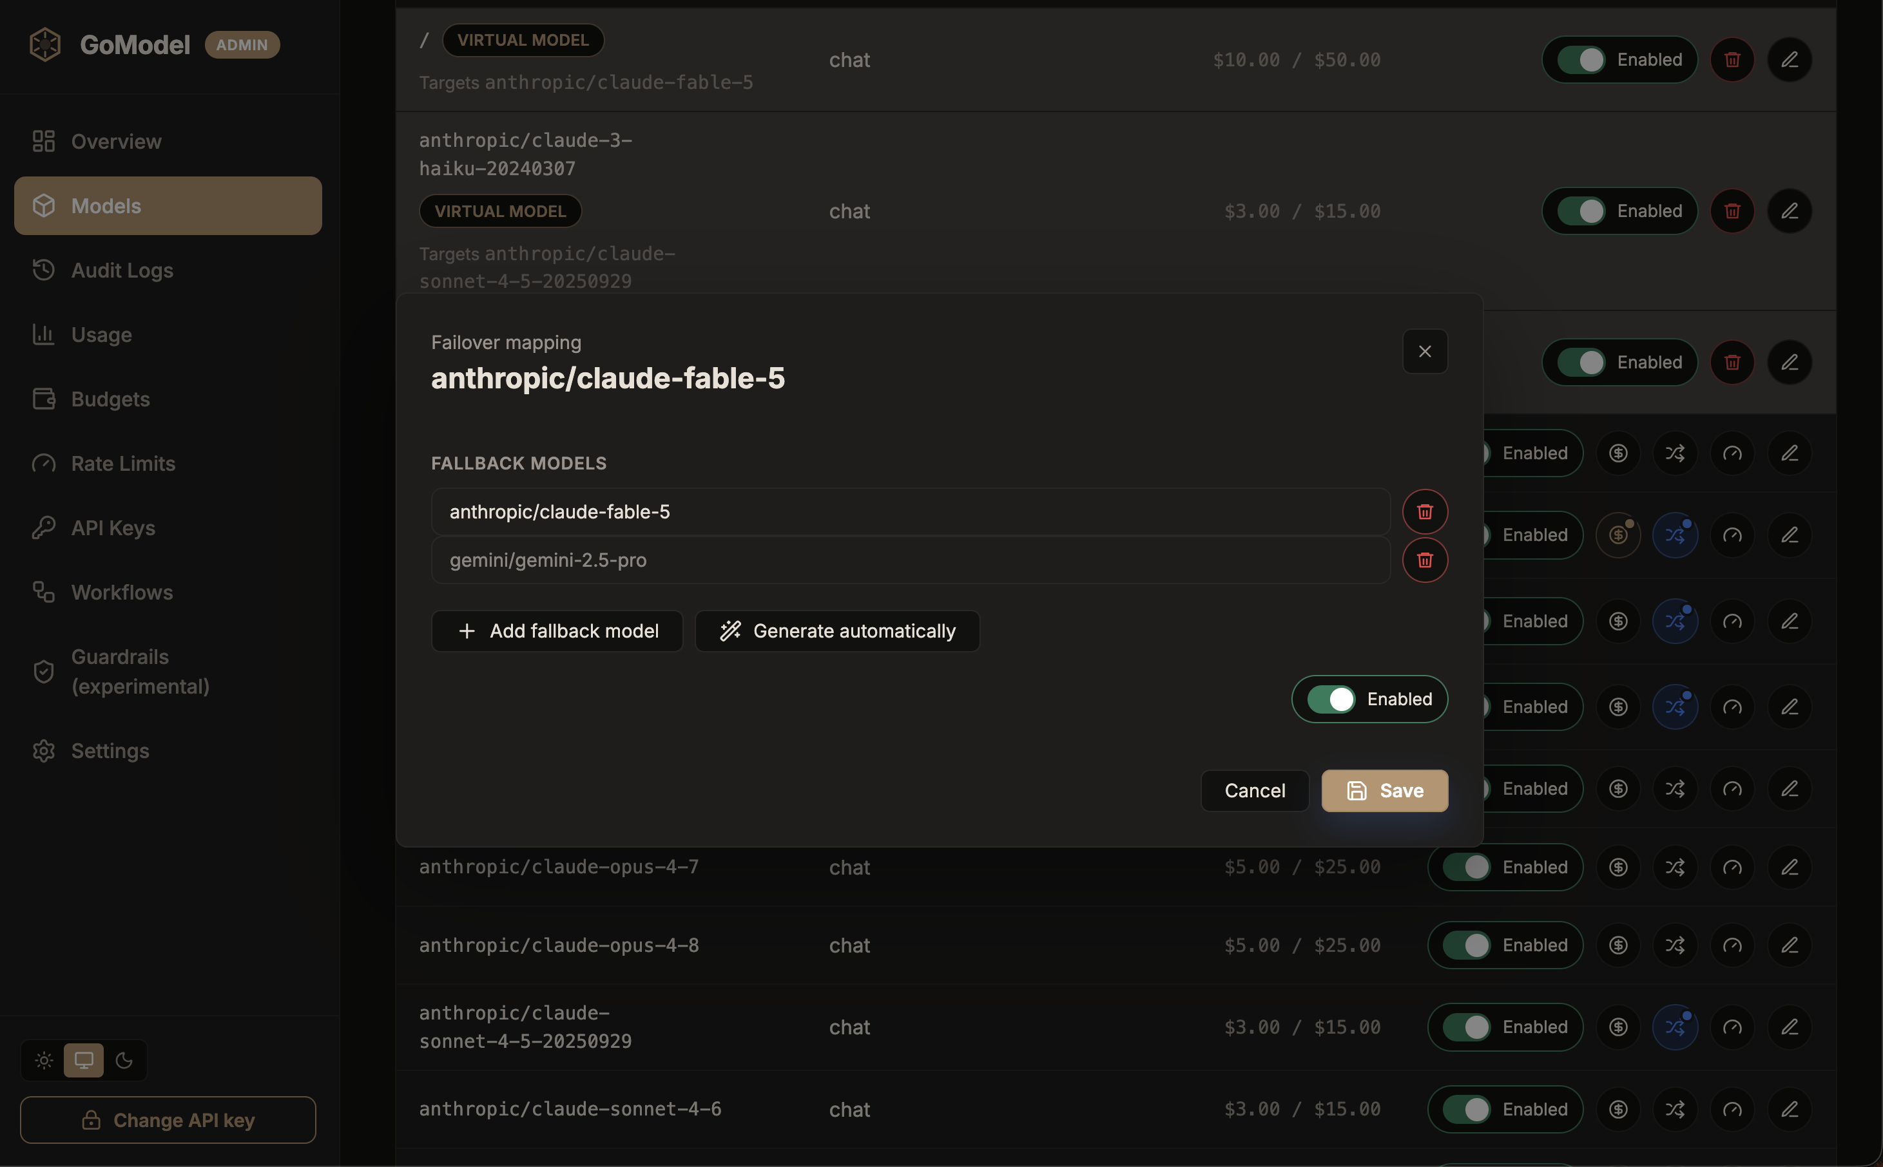Viewport: 1883px width, 1167px height.
Task: Click Change API key button
Action: pyautogui.click(x=168, y=1120)
